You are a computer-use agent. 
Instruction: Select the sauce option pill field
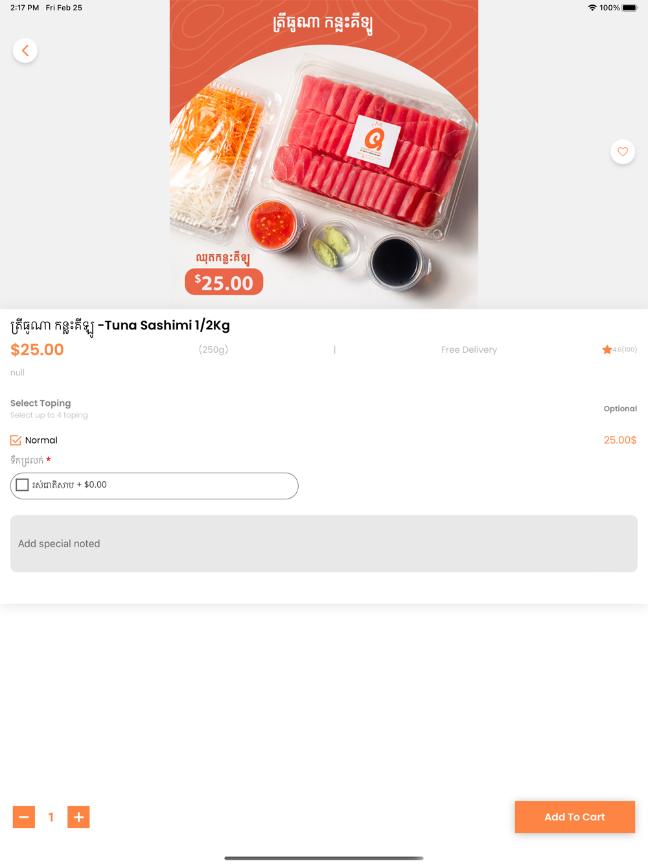[x=154, y=486]
